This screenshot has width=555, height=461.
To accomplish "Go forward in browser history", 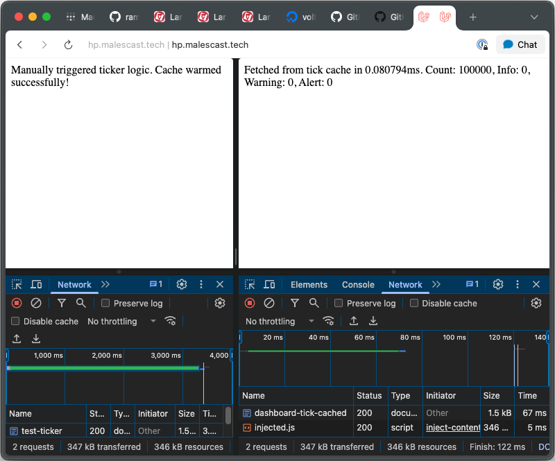I will click(x=44, y=44).
